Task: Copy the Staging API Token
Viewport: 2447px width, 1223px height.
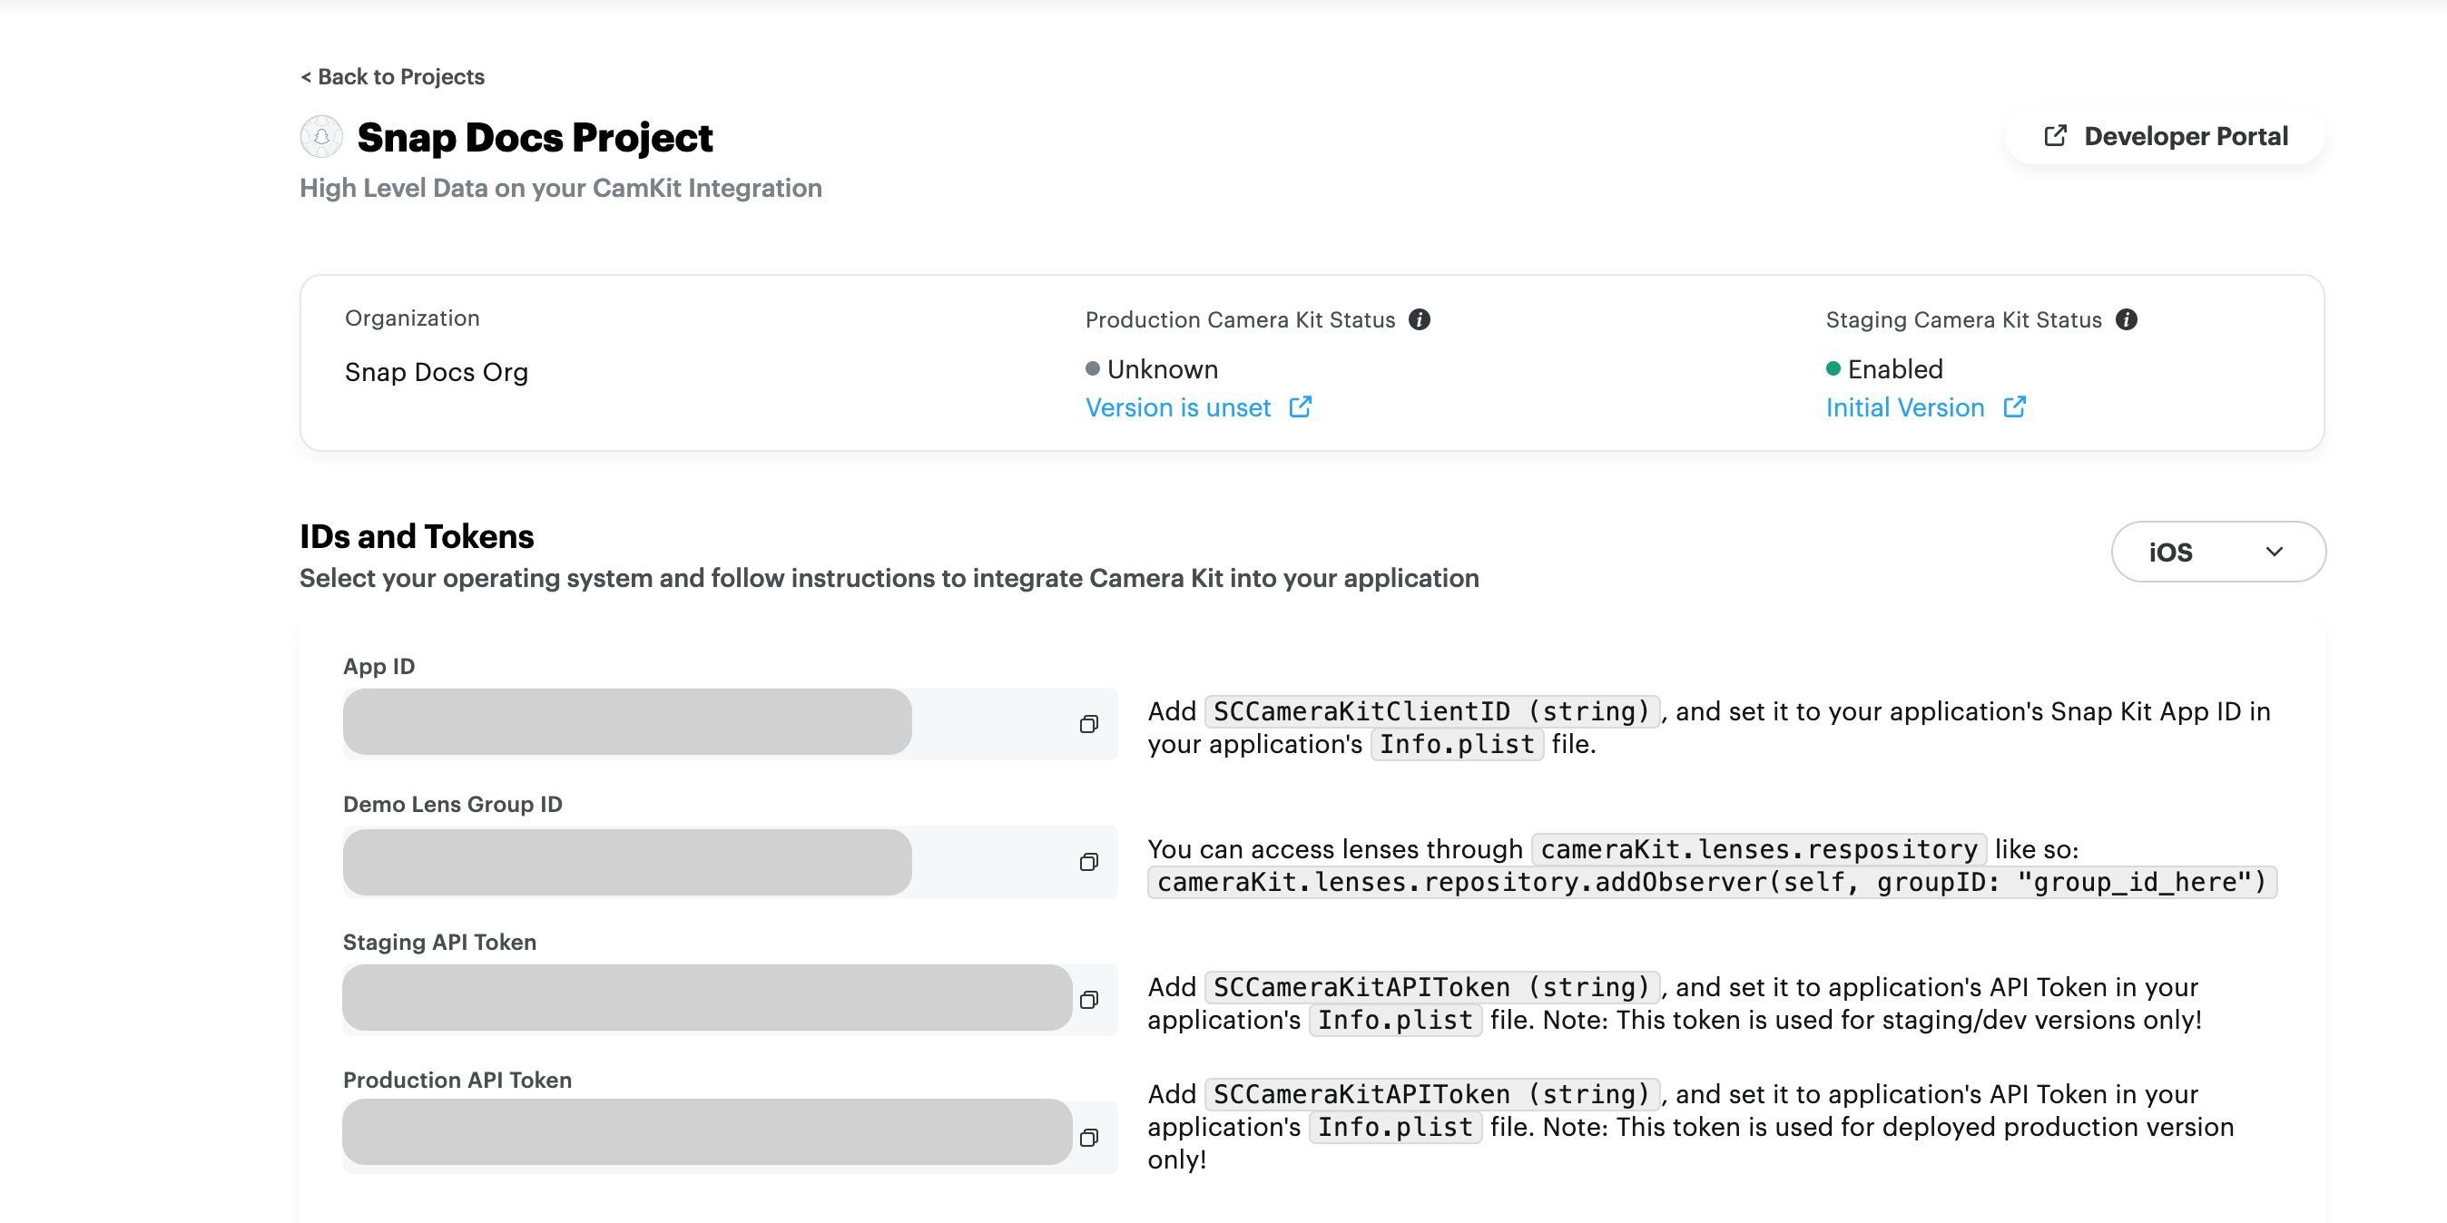Action: [x=1088, y=1000]
